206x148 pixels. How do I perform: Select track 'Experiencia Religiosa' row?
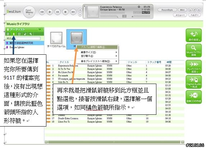click(114, 65)
